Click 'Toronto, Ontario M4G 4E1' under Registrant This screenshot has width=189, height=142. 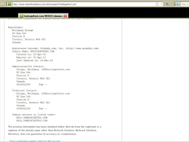pos(29,39)
